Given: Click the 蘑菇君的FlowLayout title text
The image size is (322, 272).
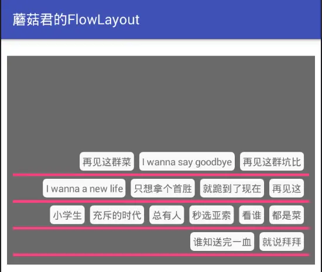Looking at the screenshot, I should [x=76, y=19].
